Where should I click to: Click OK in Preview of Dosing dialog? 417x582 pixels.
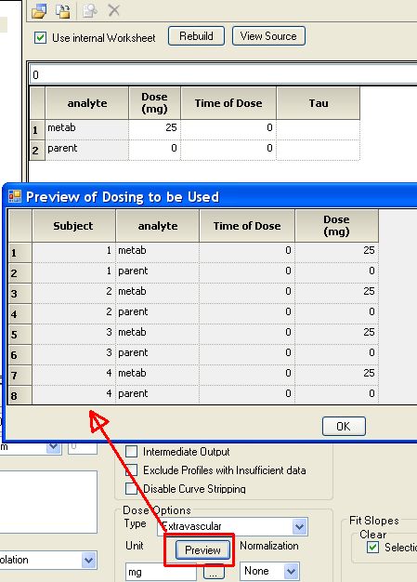344,426
